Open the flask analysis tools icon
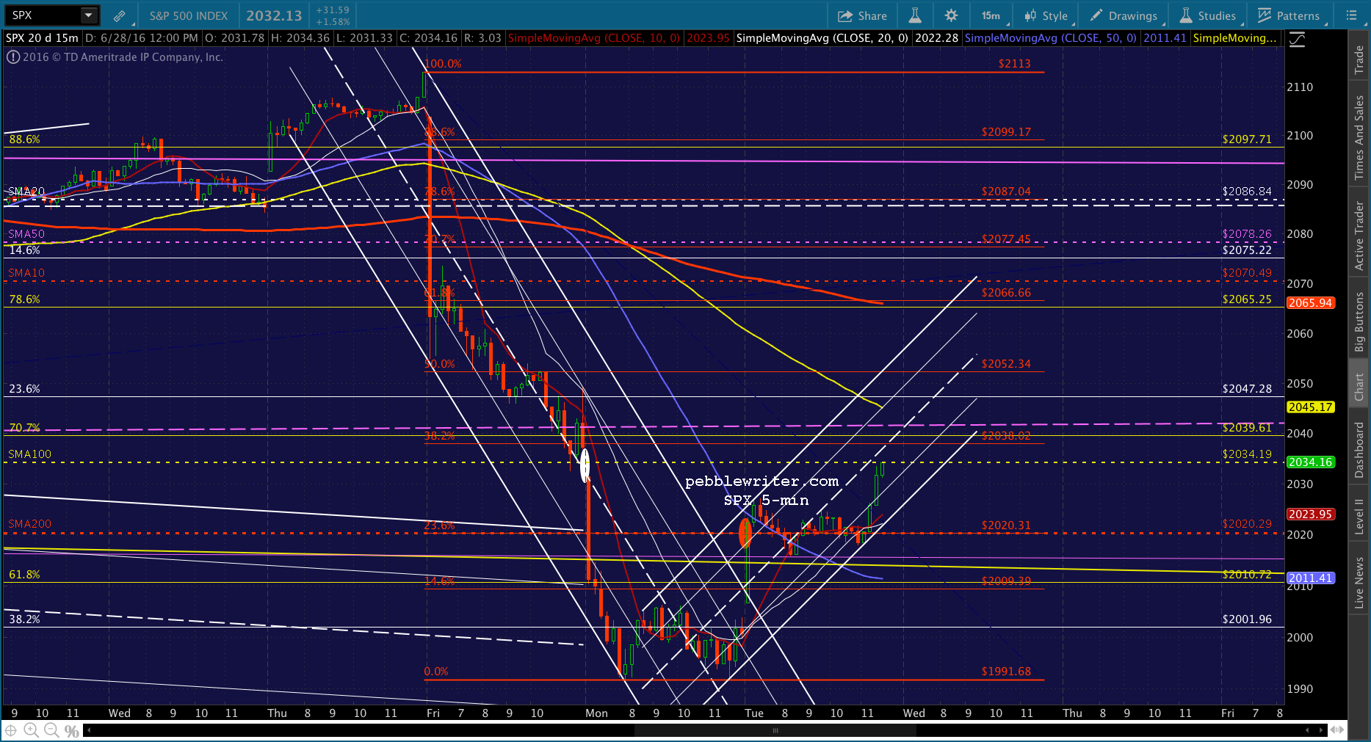 (x=915, y=15)
